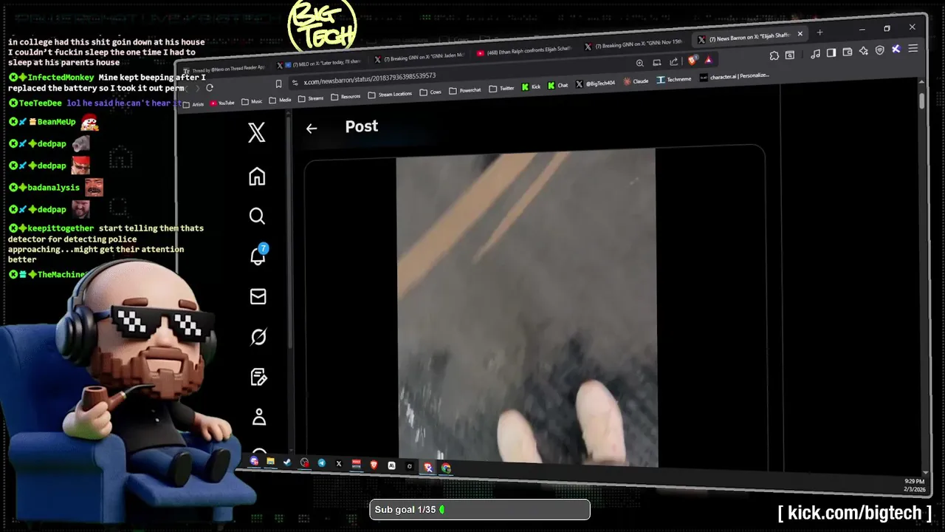Screen dimensions: 945x532
Task: Click back arrow next to Post
Action: (312, 129)
